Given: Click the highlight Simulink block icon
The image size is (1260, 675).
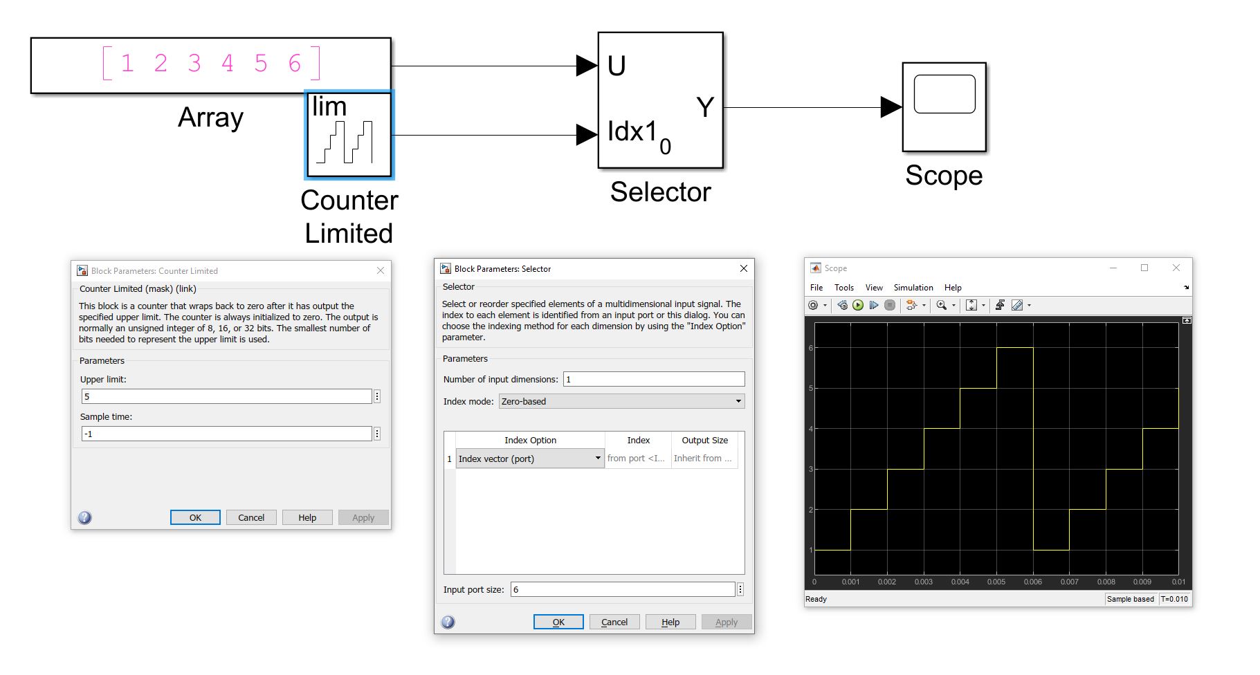Looking at the screenshot, I should [910, 305].
